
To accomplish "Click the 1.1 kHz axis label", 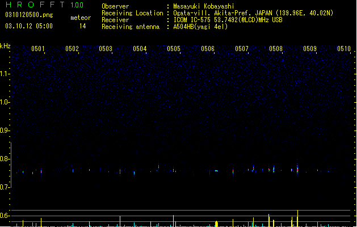I will coord(5,74).
